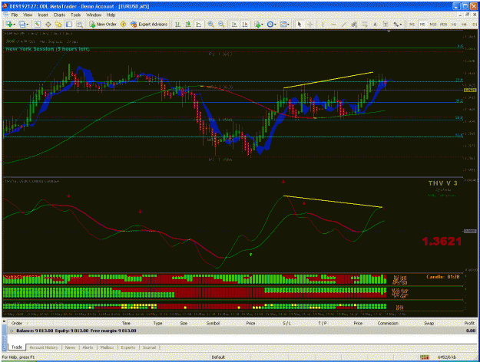Expand the New Chart dropdown arrow
The width and height of the screenshot is (480, 362).
[x=14, y=24]
